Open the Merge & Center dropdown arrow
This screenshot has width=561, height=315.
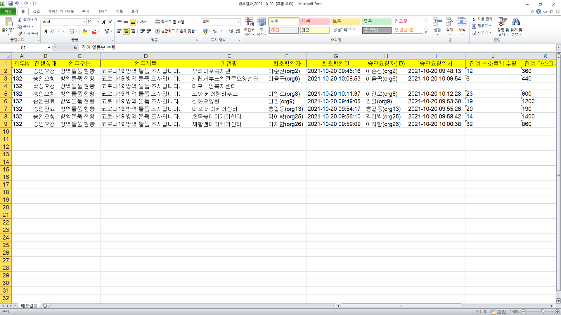(197, 31)
